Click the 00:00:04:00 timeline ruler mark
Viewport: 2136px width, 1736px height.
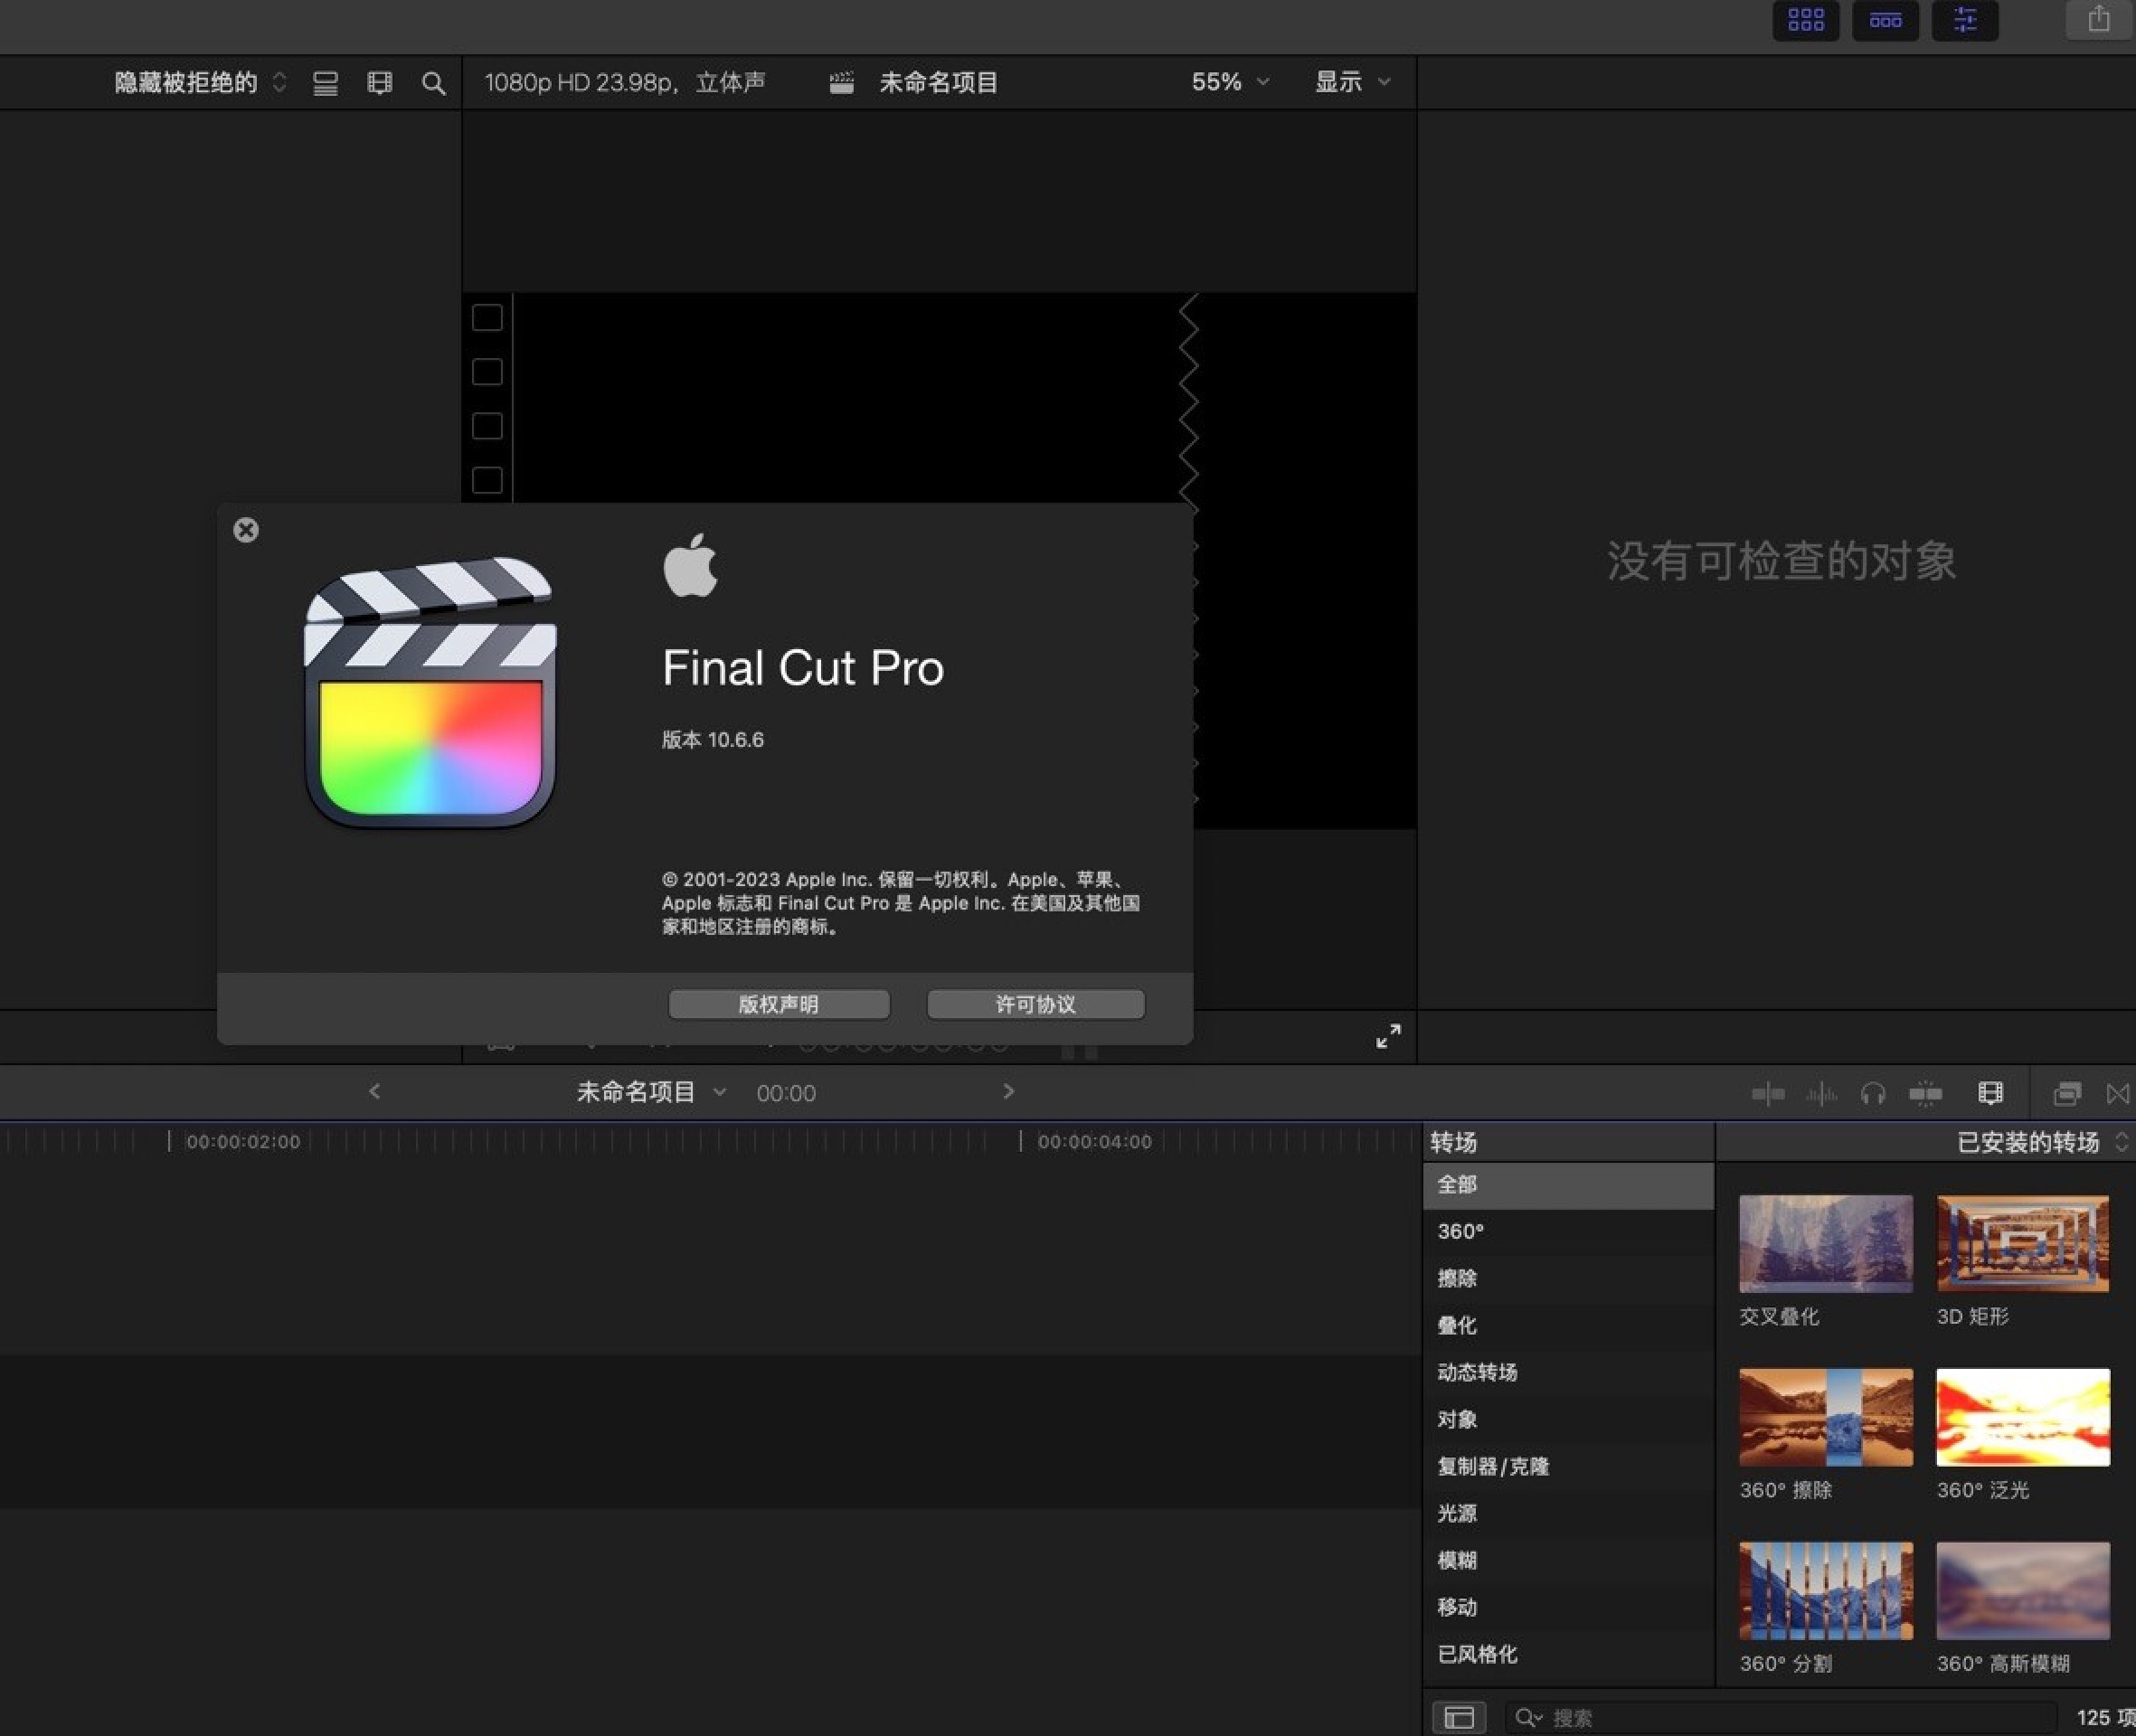coord(1094,1142)
